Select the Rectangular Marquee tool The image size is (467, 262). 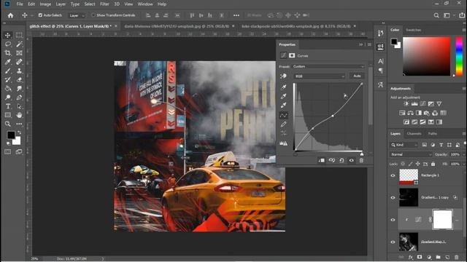19,36
